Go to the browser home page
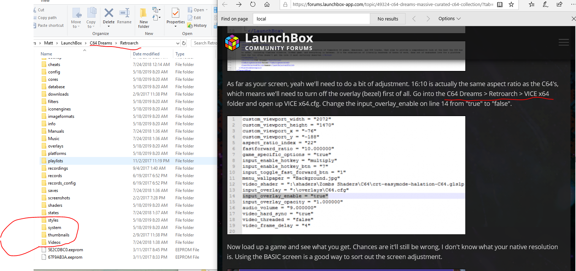576x271 pixels. (267, 4)
